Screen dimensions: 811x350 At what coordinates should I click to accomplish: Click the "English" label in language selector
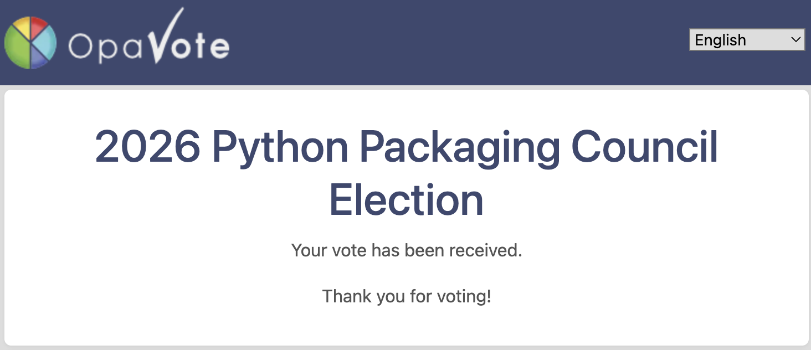tap(720, 40)
